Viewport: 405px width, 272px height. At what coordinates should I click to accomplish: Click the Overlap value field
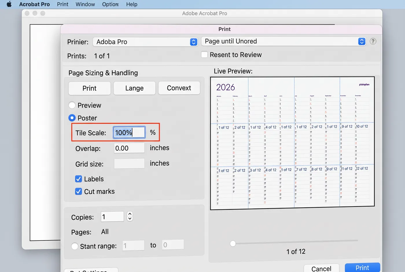(129, 148)
